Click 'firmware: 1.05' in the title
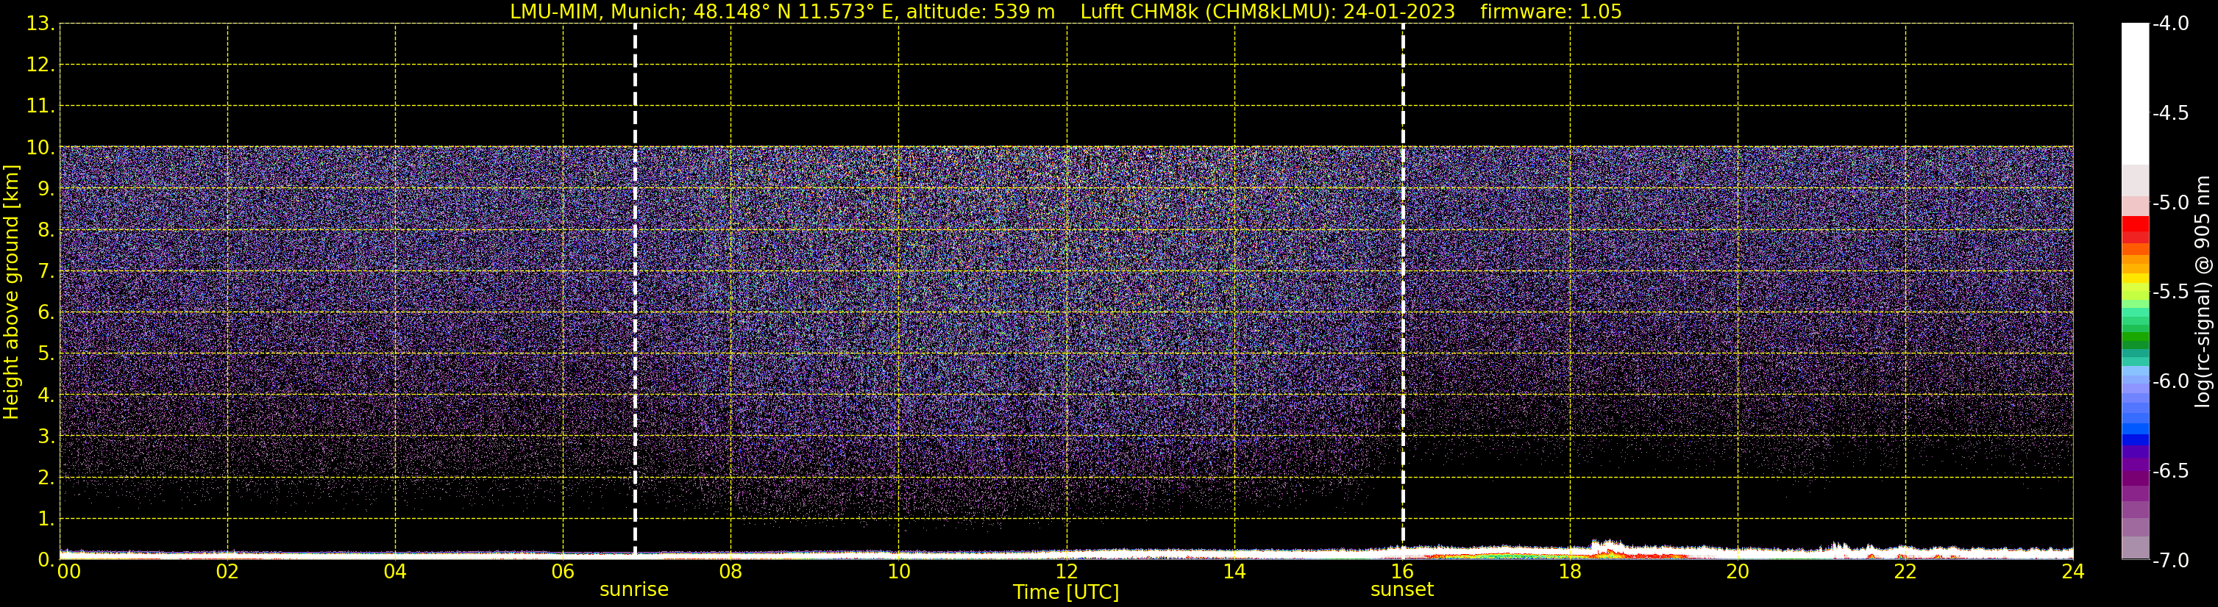 pos(1551,12)
